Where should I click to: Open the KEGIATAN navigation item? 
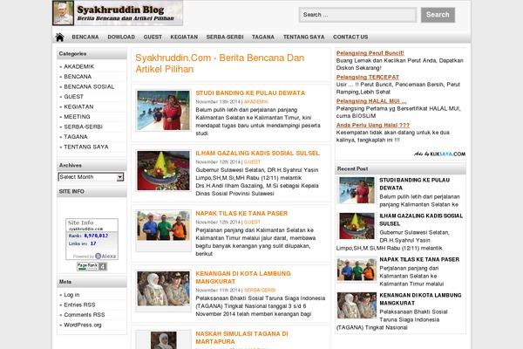point(184,37)
